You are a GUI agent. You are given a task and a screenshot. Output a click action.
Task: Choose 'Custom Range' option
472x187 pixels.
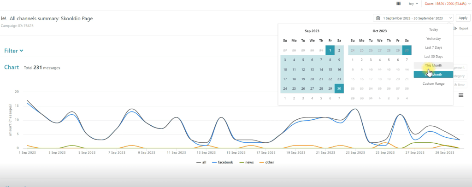[433, 83]
